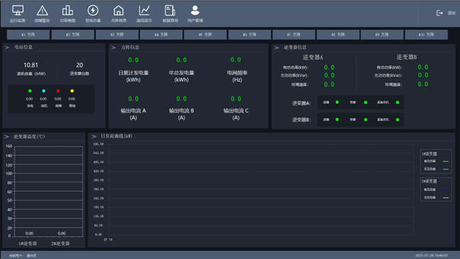This screenshot has height=259, width=460.
Task: Open the 发电总量 lightning bolt icon
Action: click(93, 11)
